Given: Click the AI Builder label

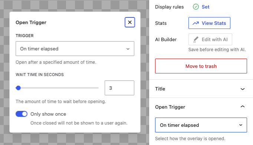Looking at the screenshot, I should click(x=166, y=39).
